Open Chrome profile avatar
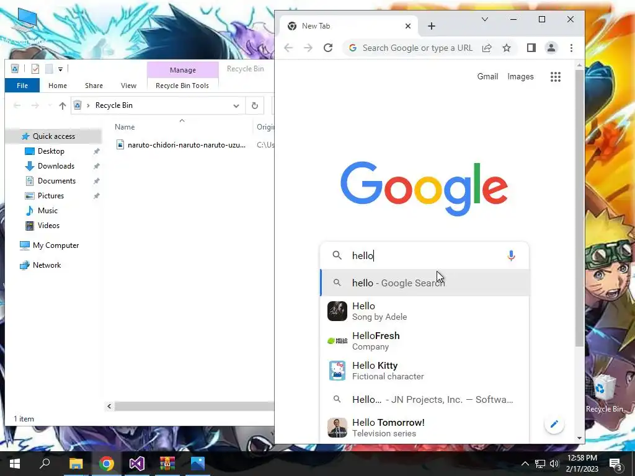The image size is (635, 476). pyautogui.click(x=551, y=48)
